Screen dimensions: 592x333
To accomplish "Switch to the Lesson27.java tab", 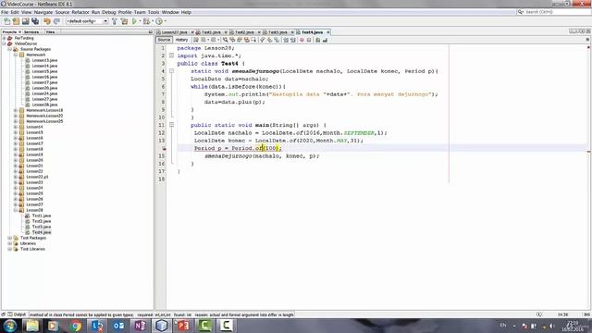I will pyautogui.click(x=175, y=32).
